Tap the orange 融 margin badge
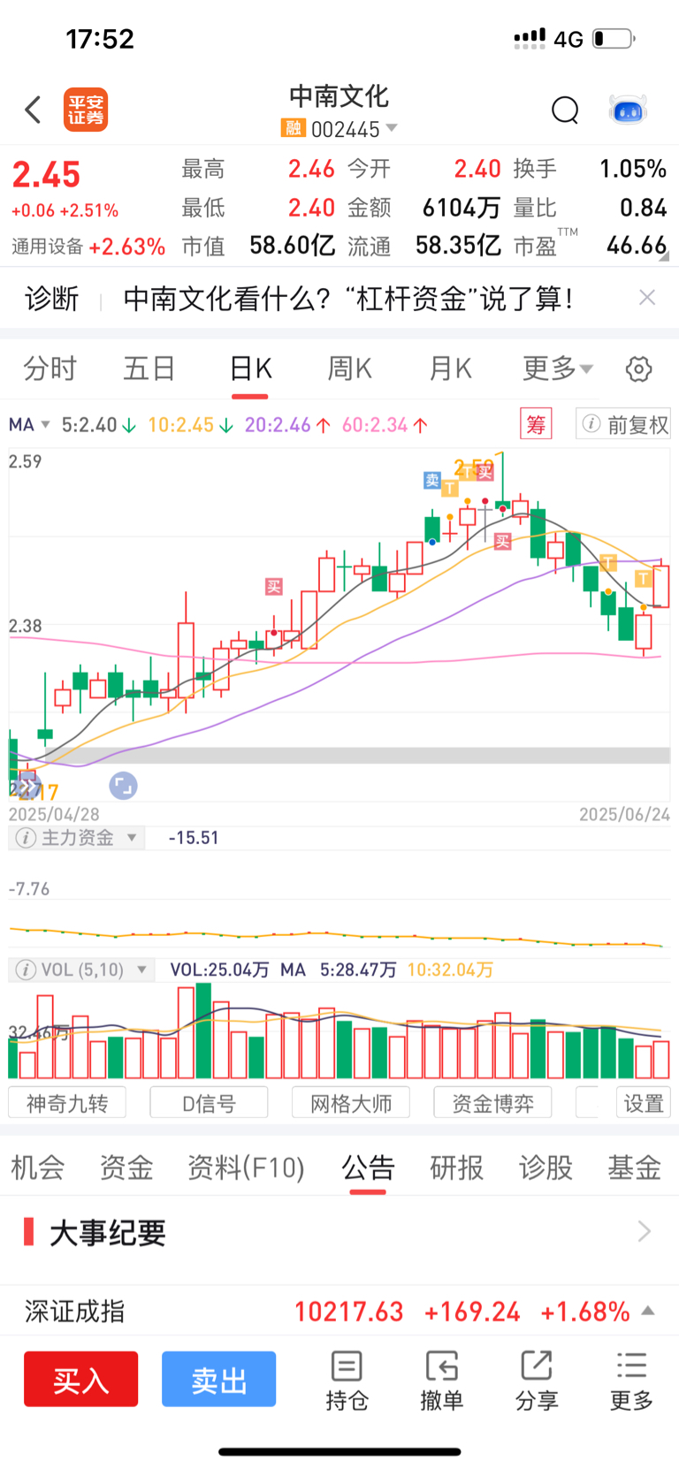 (293, 128)
